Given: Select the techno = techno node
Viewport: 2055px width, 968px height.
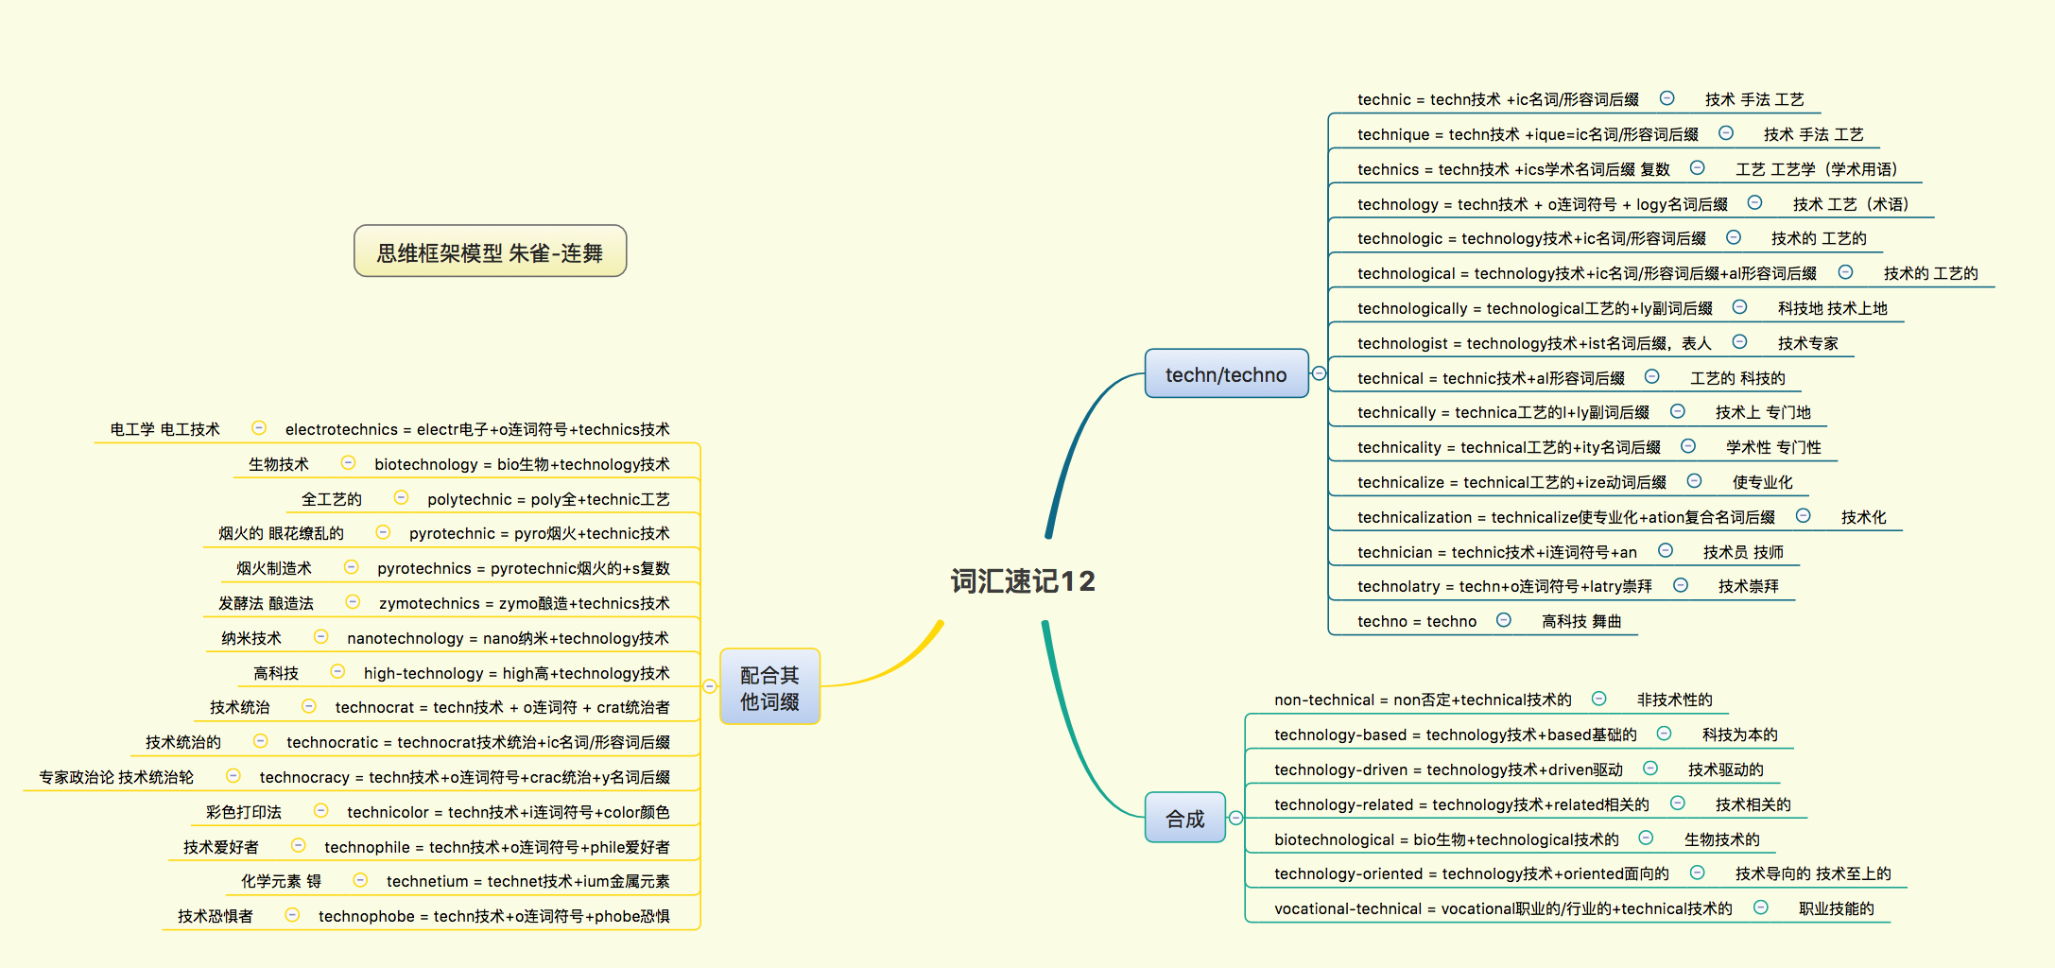Looking at the screenshot, I should tap(1416, 621).
